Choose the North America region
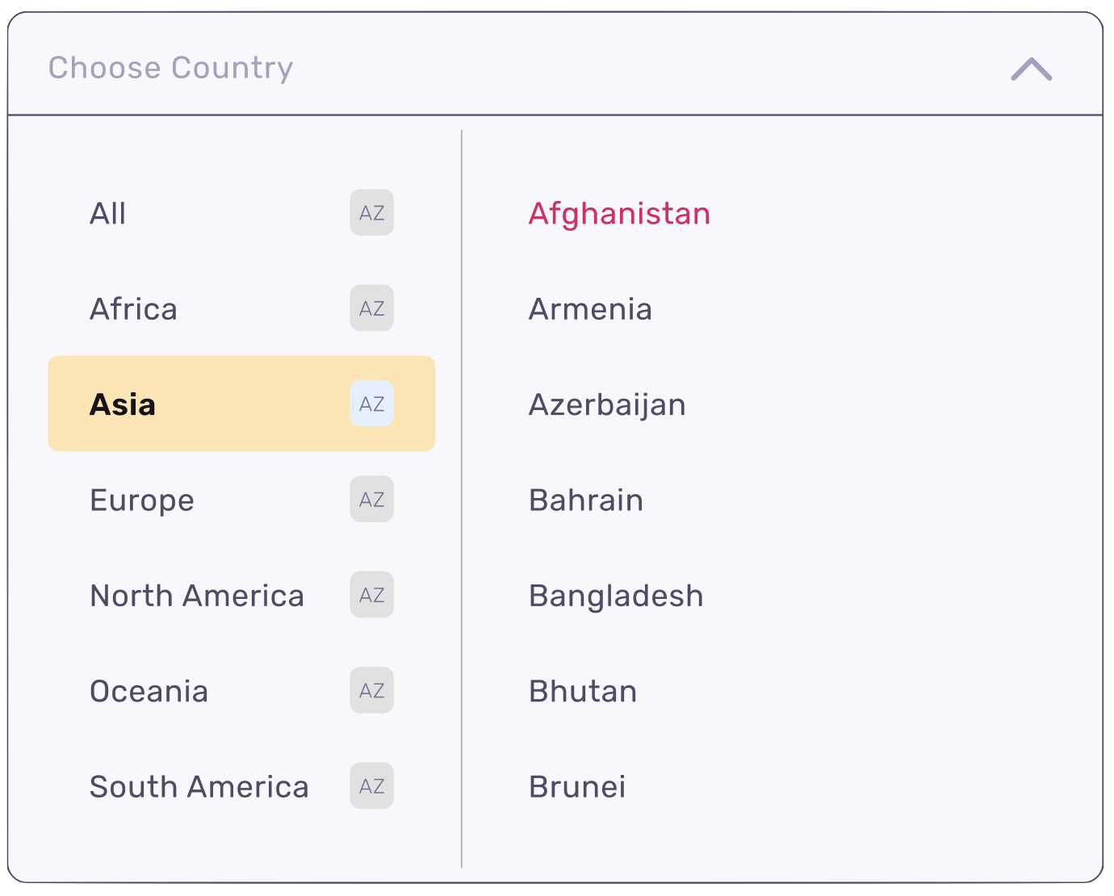The height and width of the screenshot is (896, 1114). pyautogui.click(x=241, y=595)
